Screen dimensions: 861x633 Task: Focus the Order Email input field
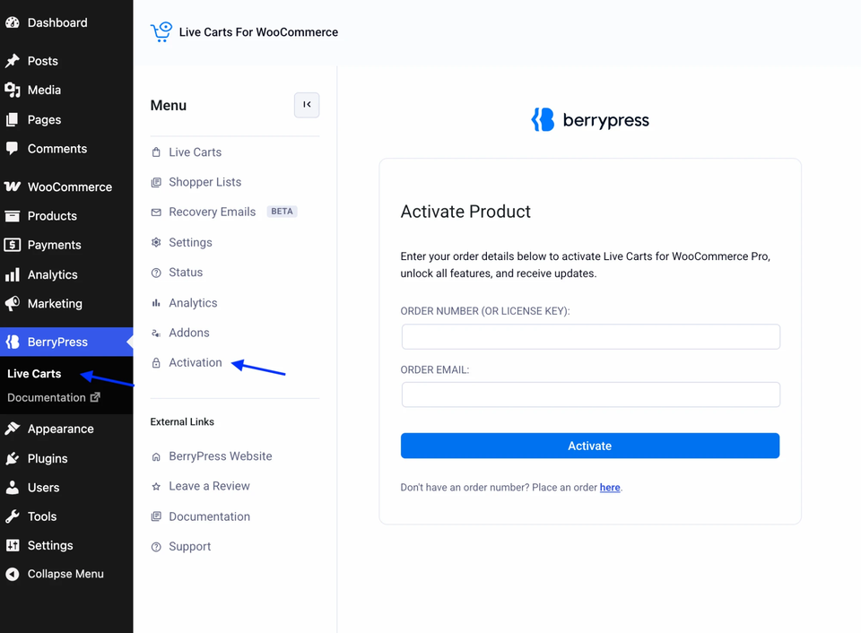pos(590,395)
